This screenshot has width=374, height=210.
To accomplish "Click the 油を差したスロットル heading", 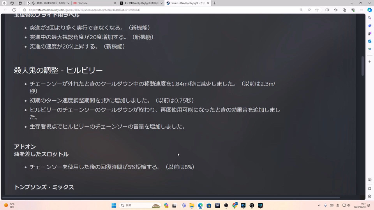I will [41, 154].
